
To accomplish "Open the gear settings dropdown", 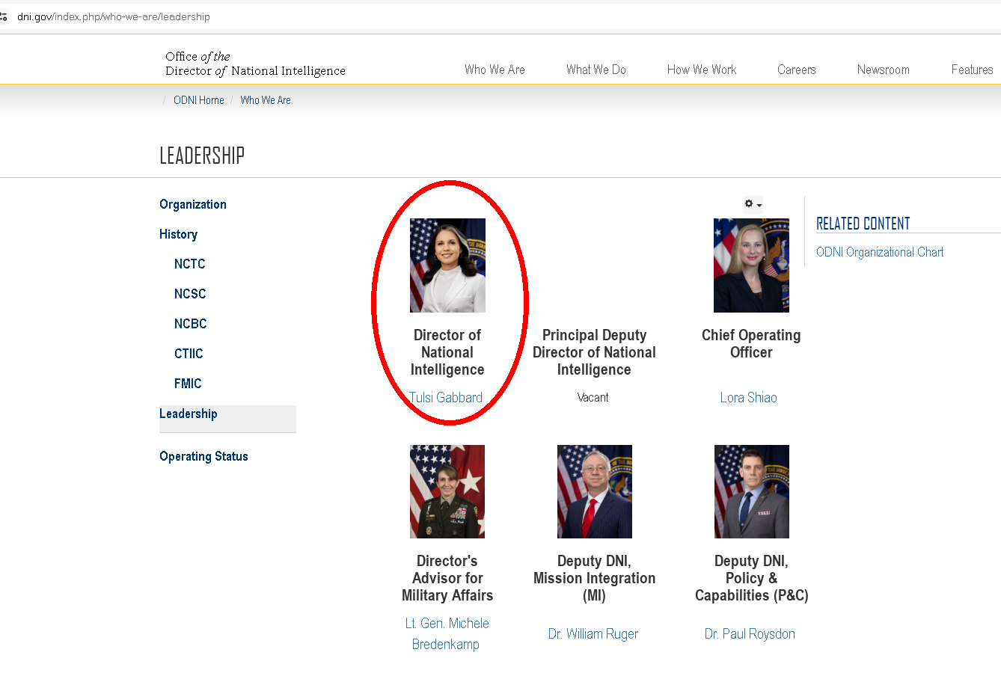I will [x=753, y=204].
